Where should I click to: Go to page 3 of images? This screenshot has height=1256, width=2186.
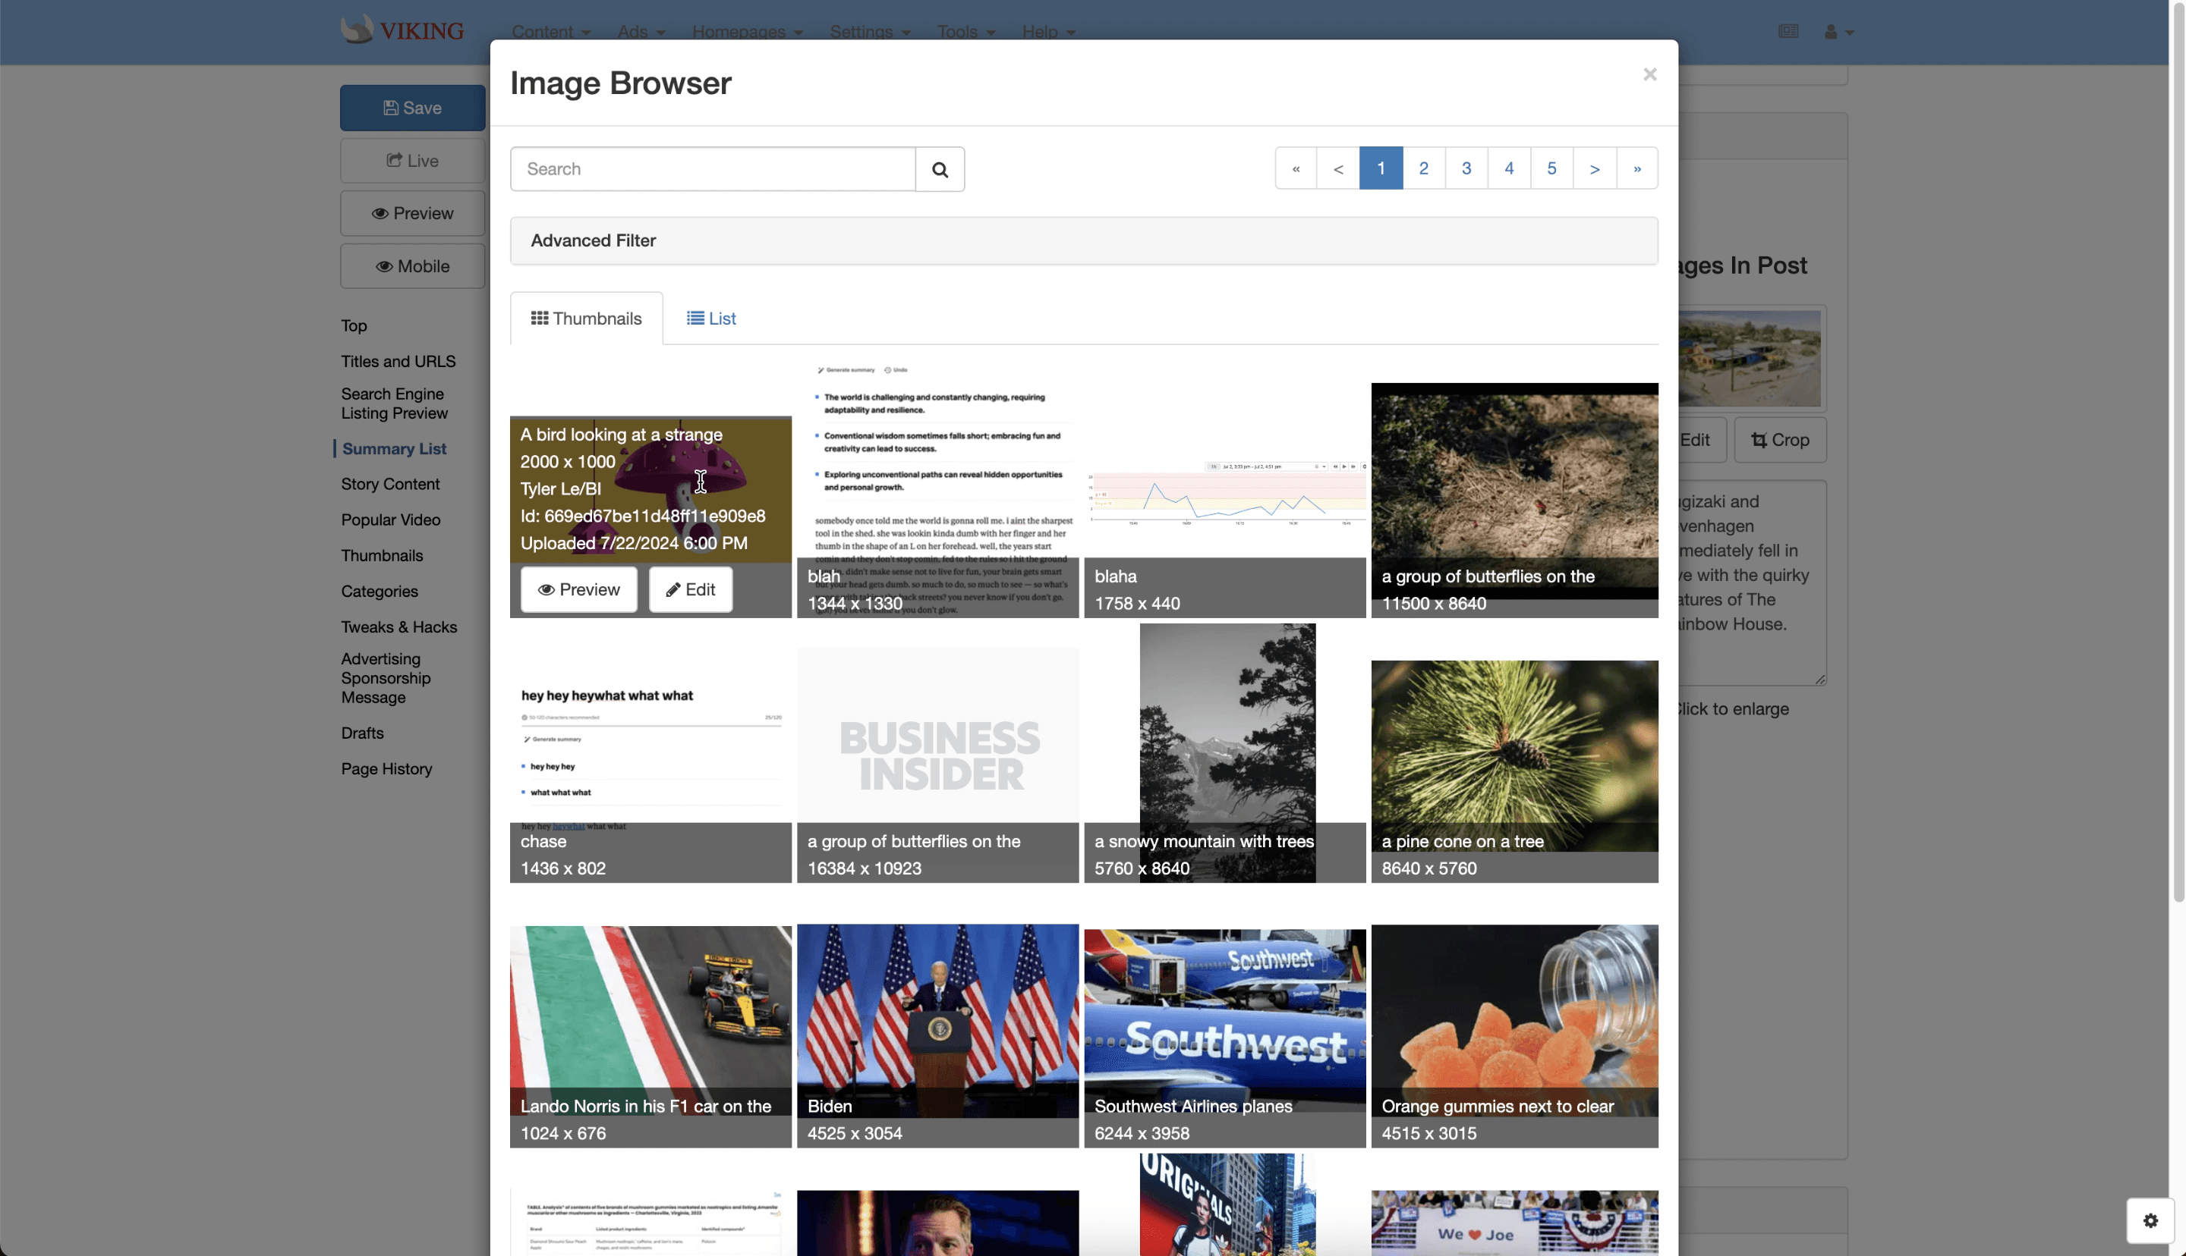coord(1466,168)
